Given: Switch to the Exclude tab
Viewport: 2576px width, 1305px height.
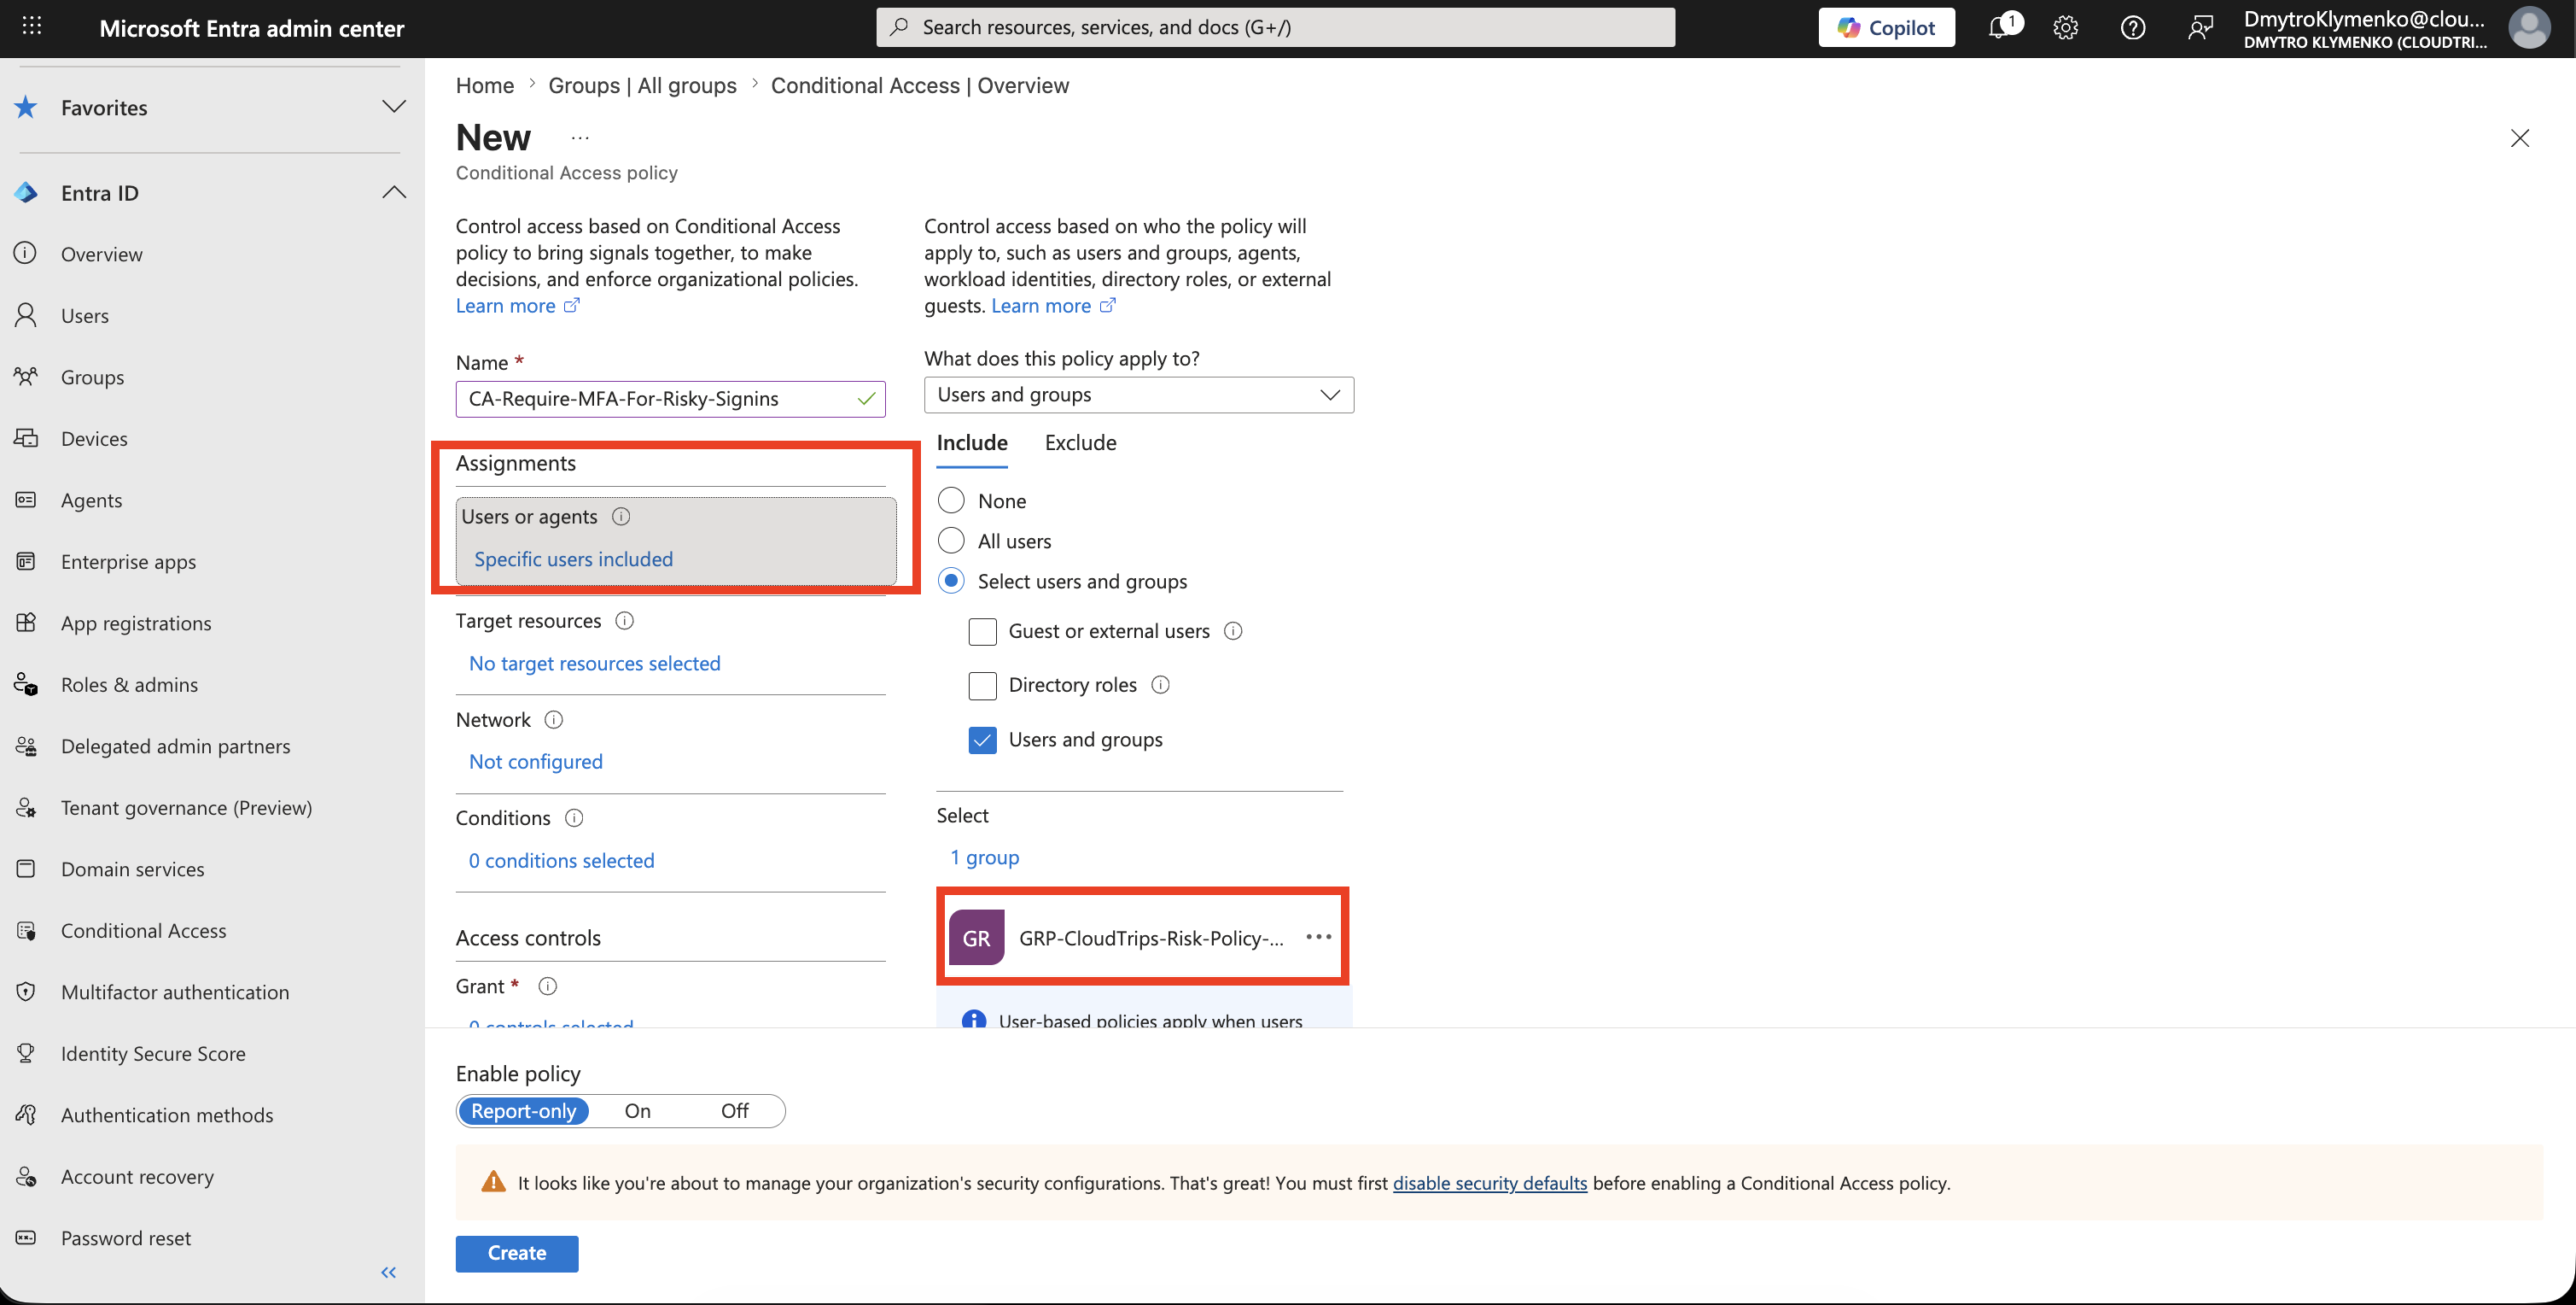Looking at the screenshot, I should [x=1081, y=442].
